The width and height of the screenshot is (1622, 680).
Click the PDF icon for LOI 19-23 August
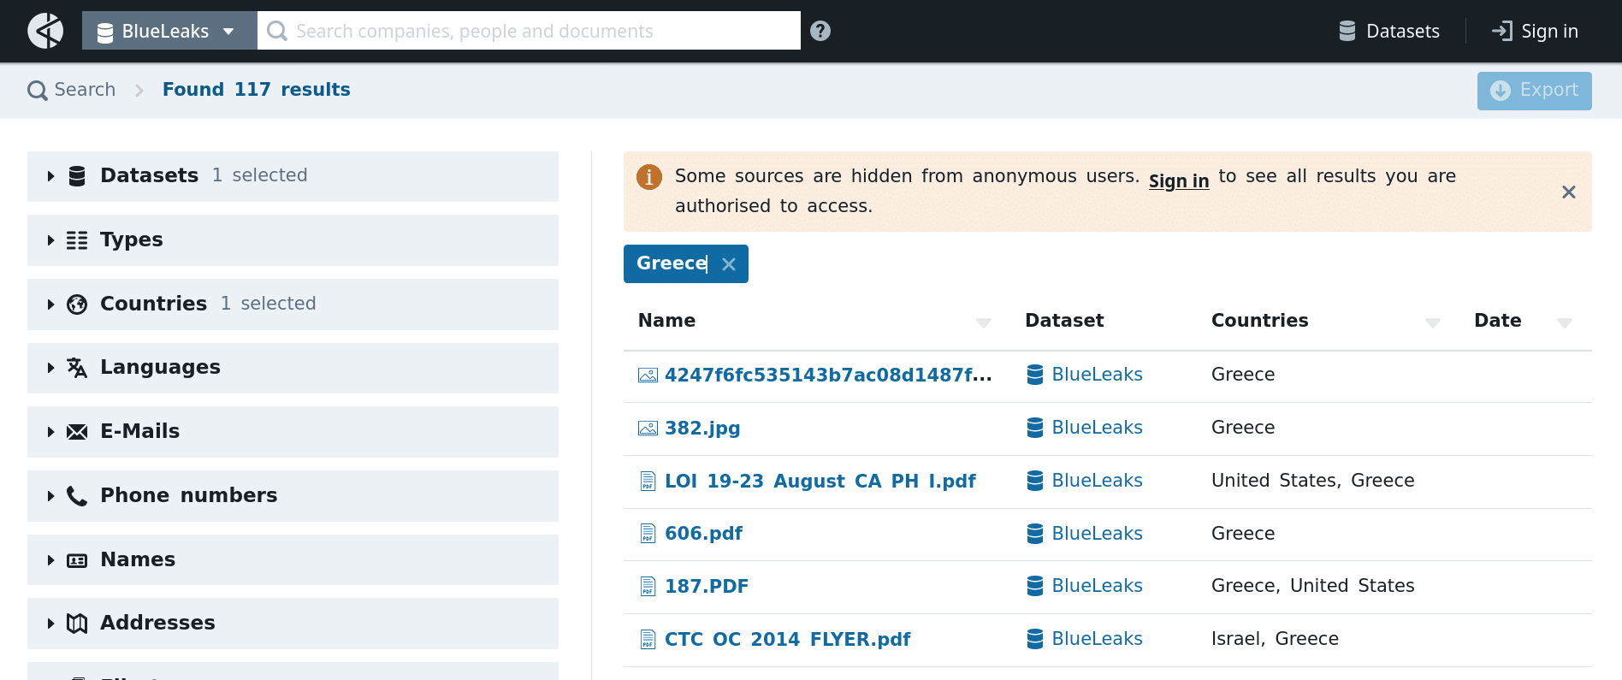point(648,481)
